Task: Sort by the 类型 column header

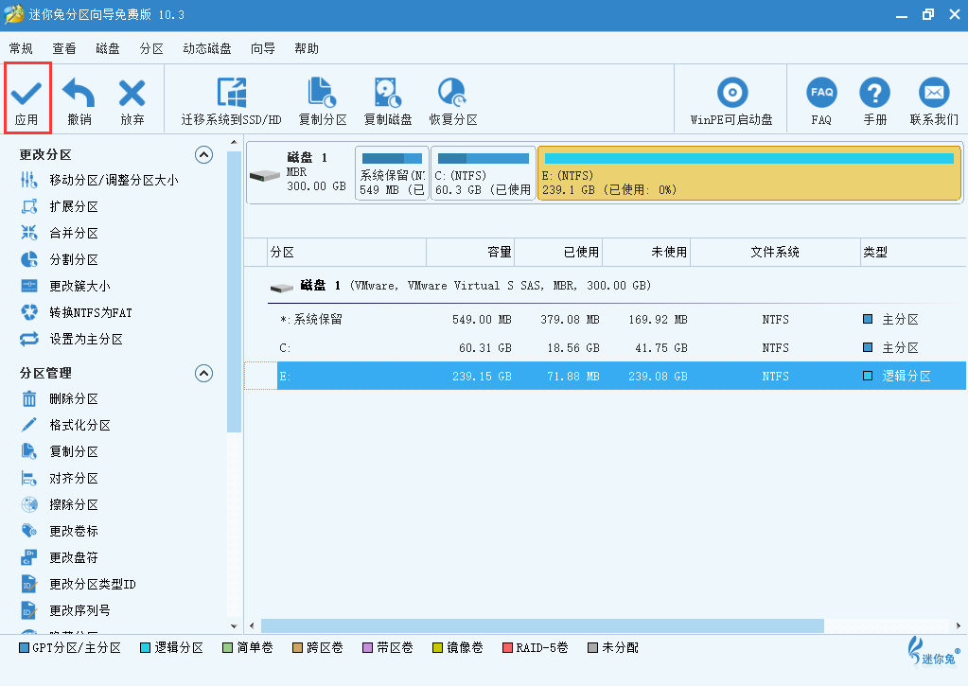Action: coord(914,252)
